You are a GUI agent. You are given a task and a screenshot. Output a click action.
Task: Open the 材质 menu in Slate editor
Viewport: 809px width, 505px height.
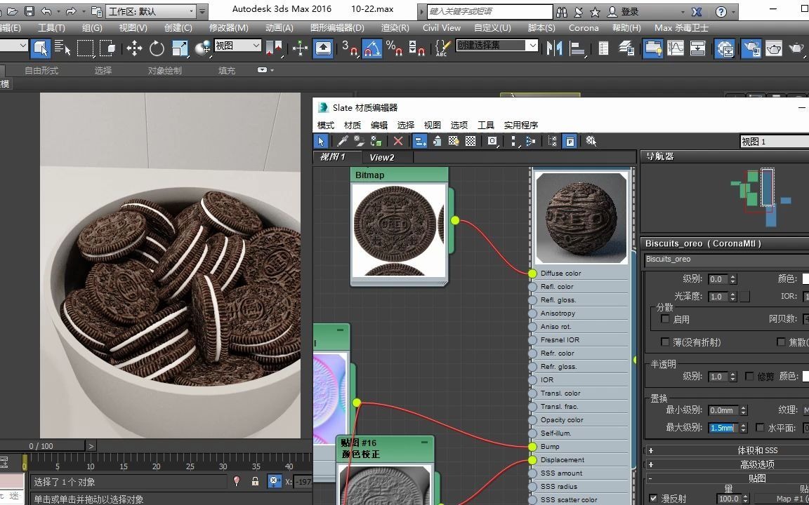pyautogui.click(x=353, y=125)
